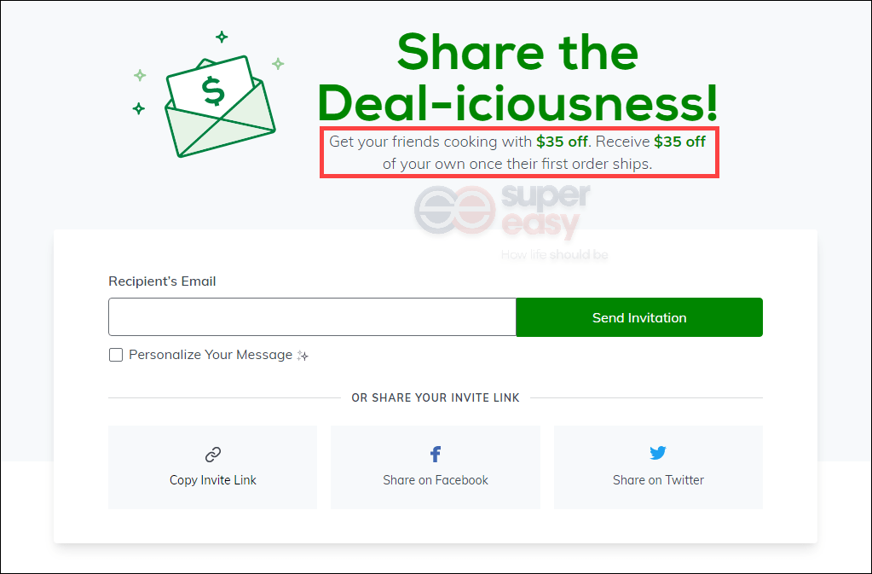872x574 pixels.
Task: Click the second bold $35 off text
Action: 679,142
